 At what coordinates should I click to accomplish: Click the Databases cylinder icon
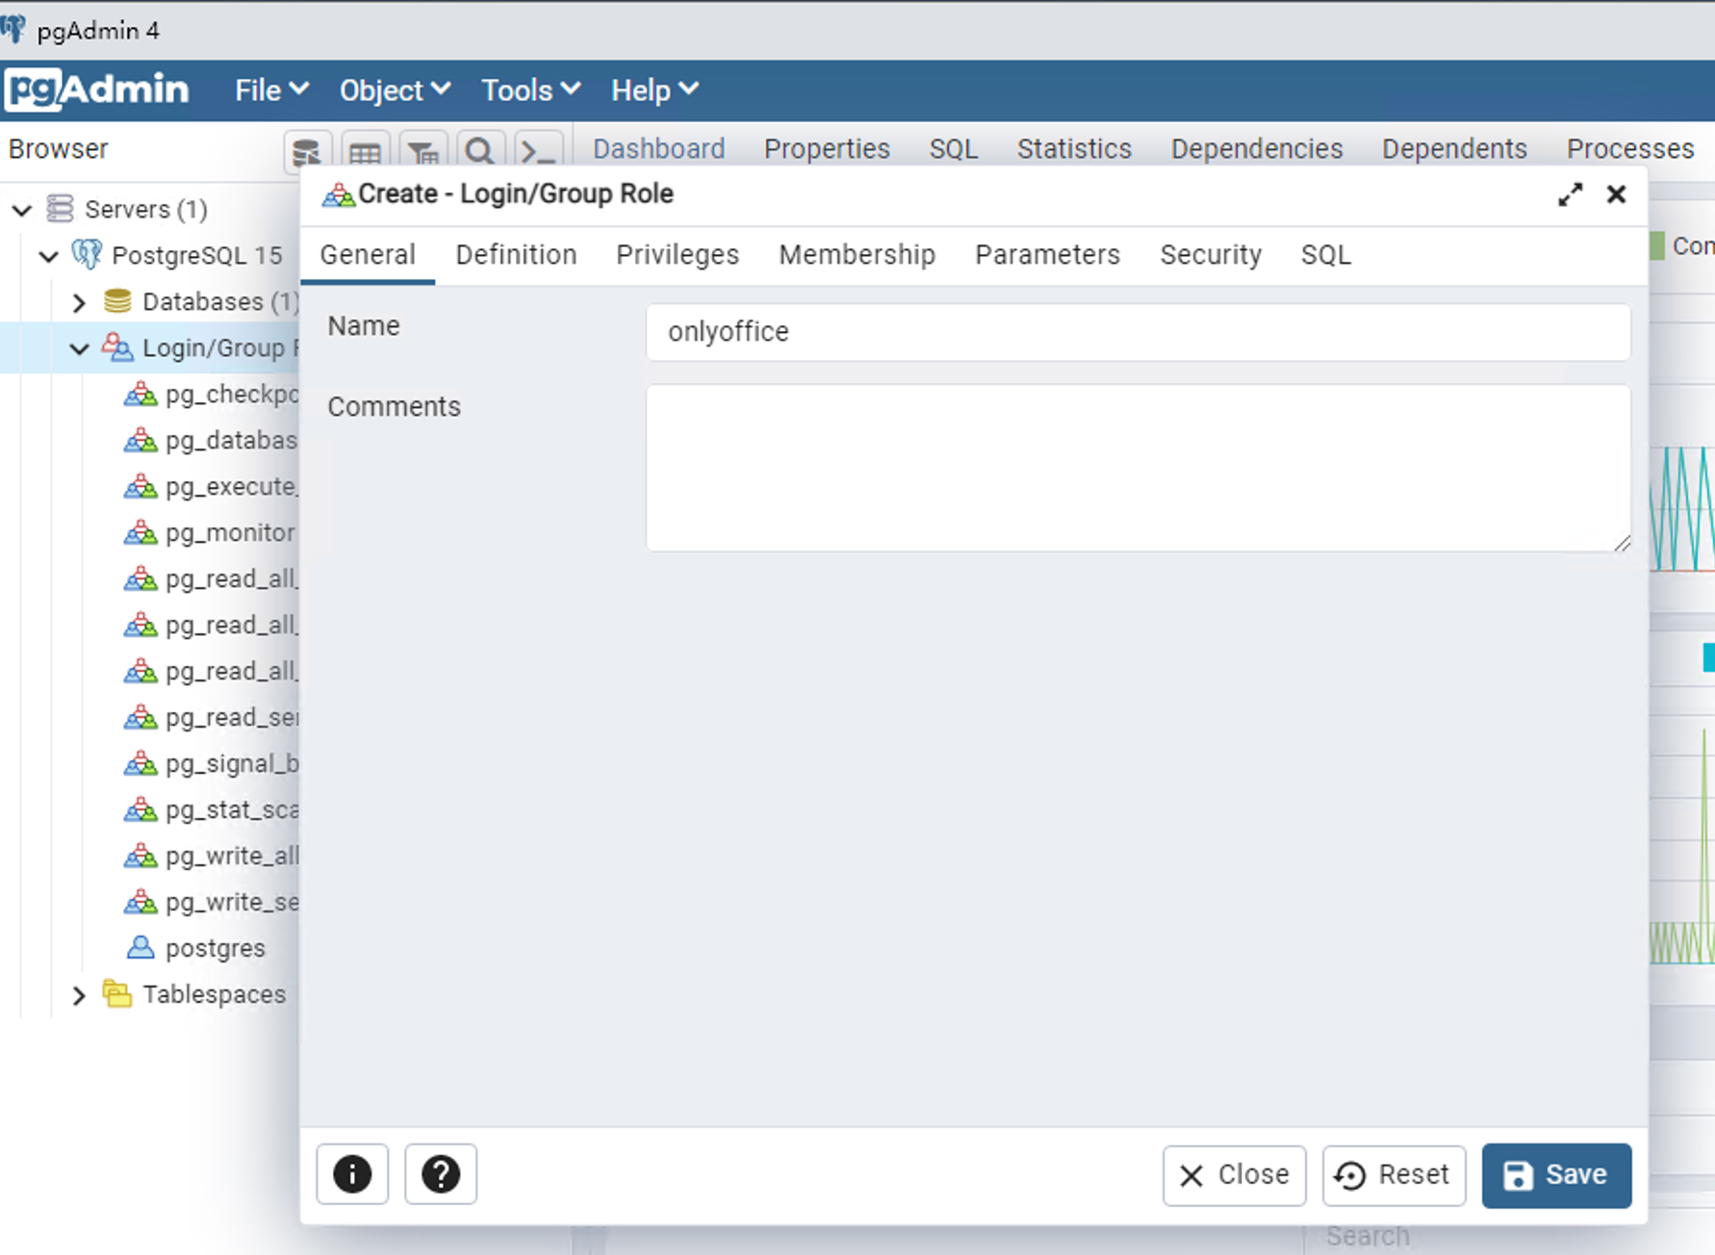click(x=117, y=301)
